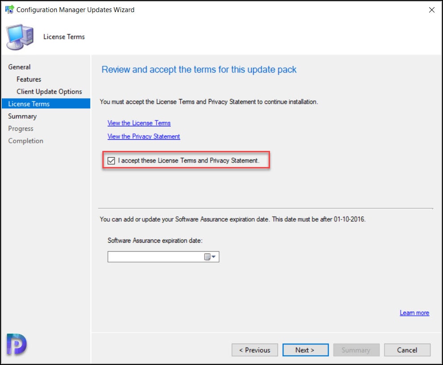The height and width of the screenshot is (365, 443).
Task: Check the accept License Terms checkbox
Action: point(111,161)
